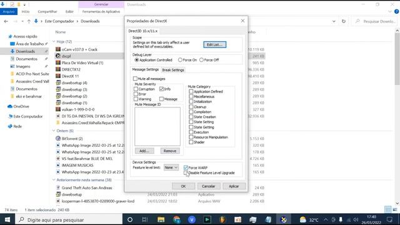Refresh the Downloads folder view
The image size is (400, 225).
pyautogui.click(x=344, y=21)
